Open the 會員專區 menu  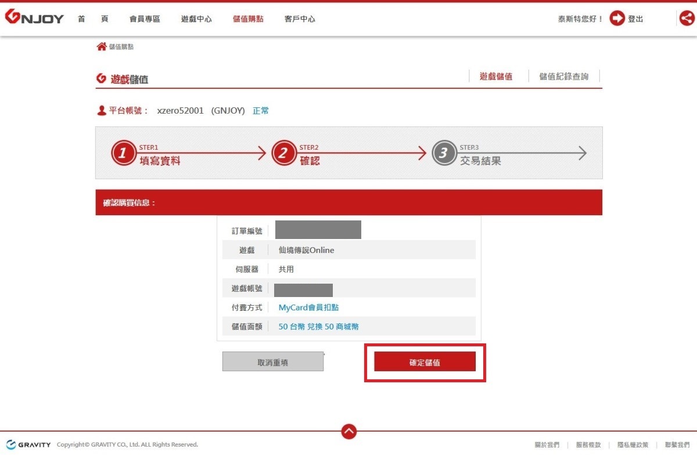pos(145,19)
